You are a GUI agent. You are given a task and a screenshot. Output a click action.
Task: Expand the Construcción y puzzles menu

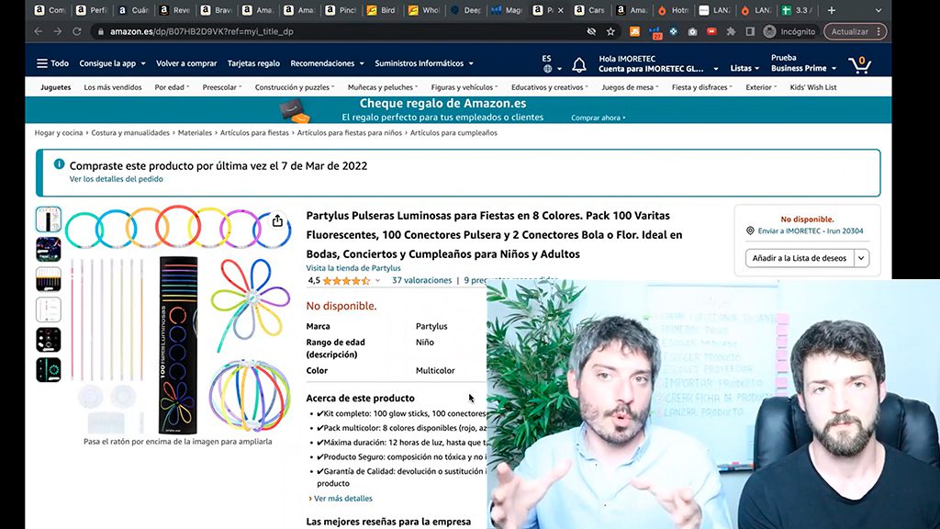click(295, 87)
